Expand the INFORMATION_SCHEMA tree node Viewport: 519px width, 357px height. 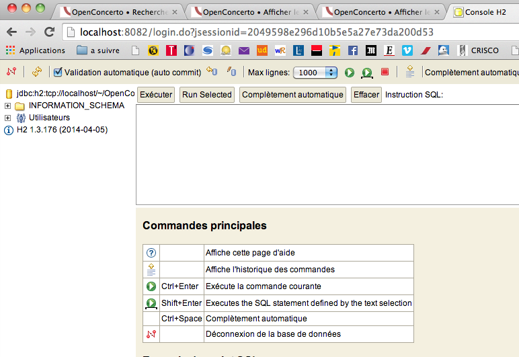point(8,106)
